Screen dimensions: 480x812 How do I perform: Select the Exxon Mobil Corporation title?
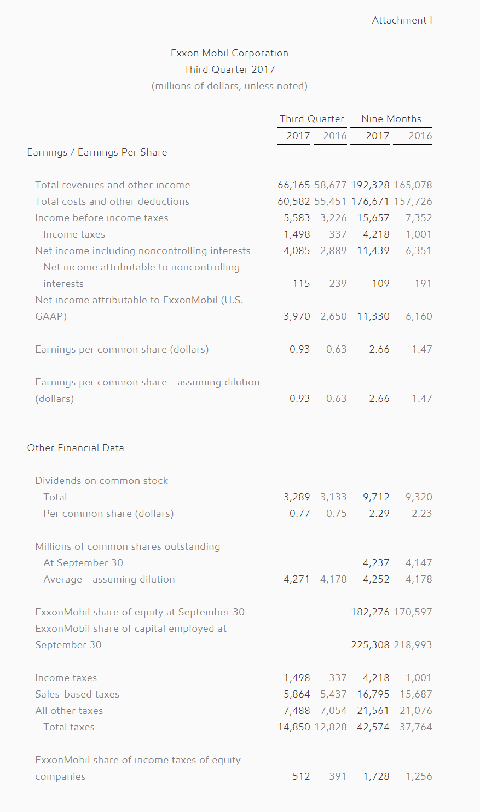[229, 53]
